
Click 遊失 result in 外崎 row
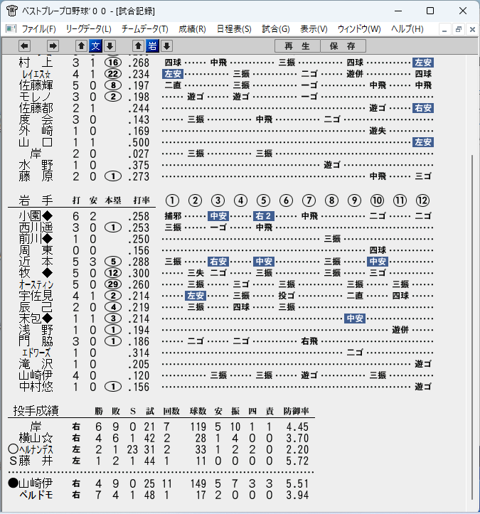[x=378, y=131]
